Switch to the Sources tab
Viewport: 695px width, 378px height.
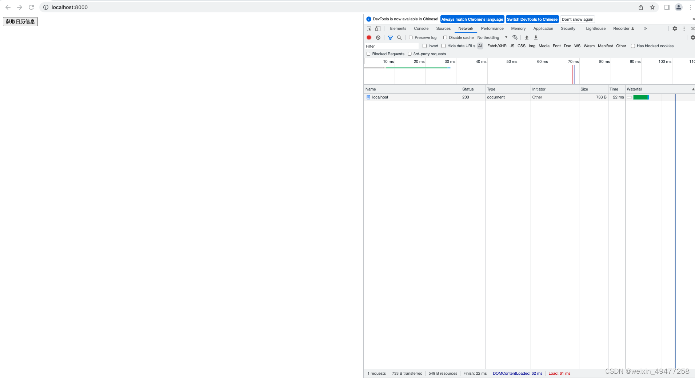point(443,28)
